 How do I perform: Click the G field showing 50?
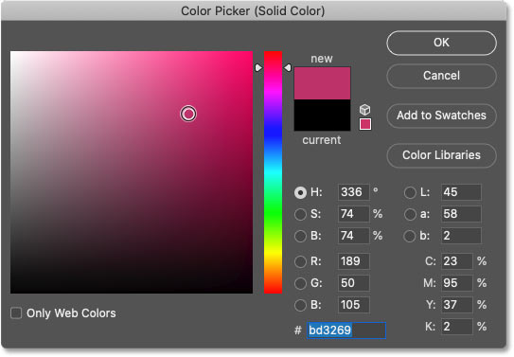[354, 283]
